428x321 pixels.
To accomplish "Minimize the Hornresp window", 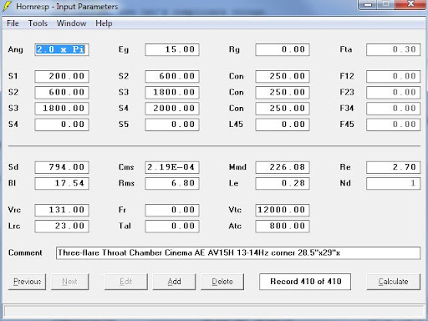I will point(368,5).
